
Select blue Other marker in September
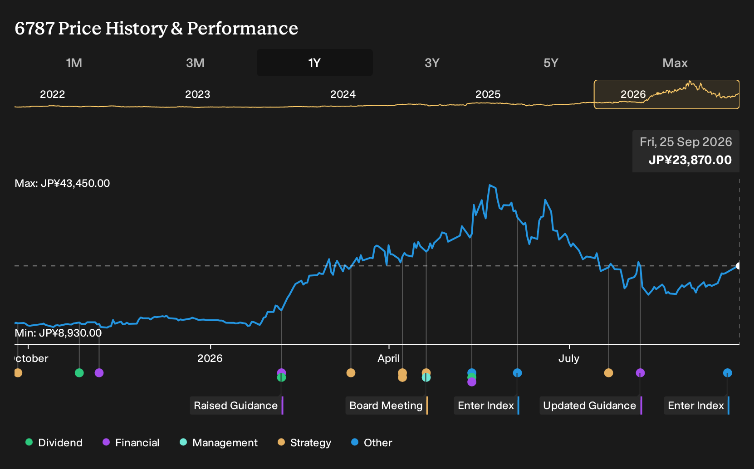(727, 373)
